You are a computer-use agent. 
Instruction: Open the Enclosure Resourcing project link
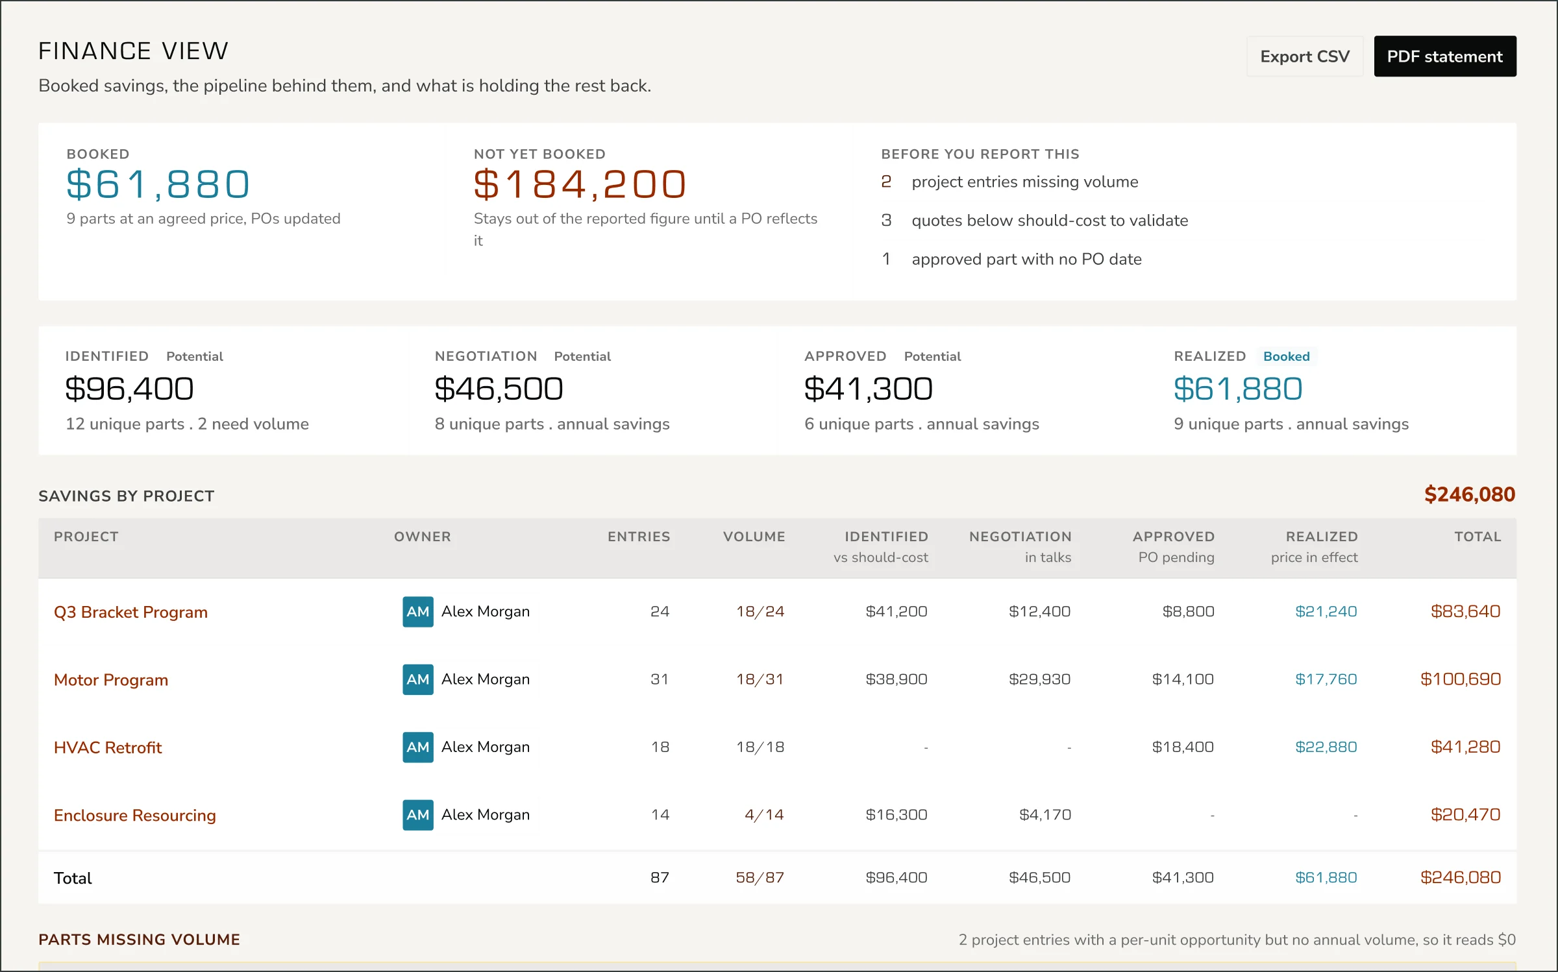[x=135, y=815]
